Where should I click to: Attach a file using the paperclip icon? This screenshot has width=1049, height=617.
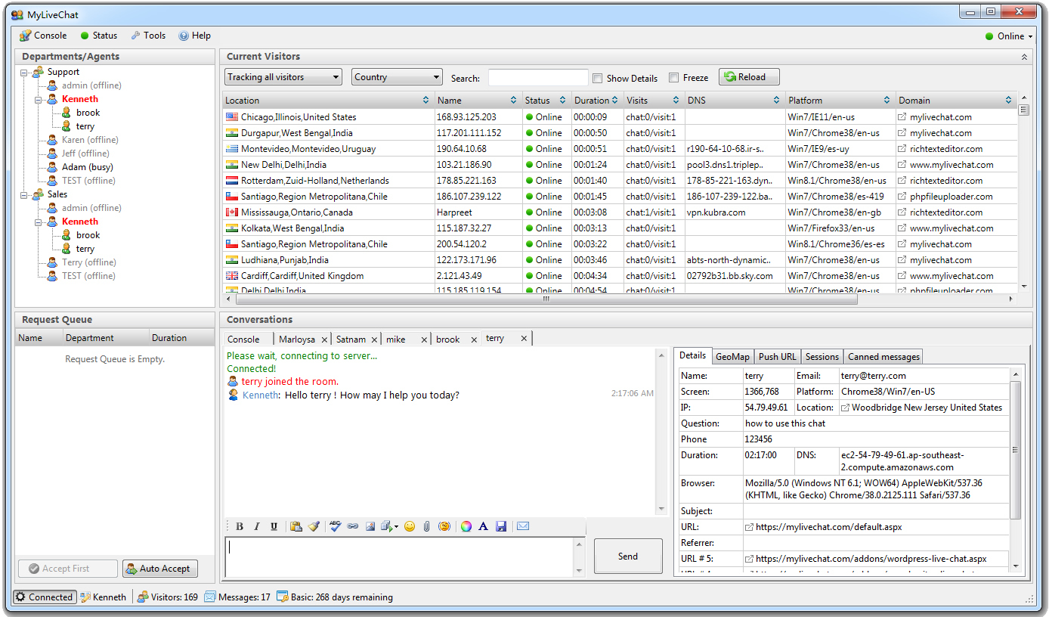click(427, 527)
